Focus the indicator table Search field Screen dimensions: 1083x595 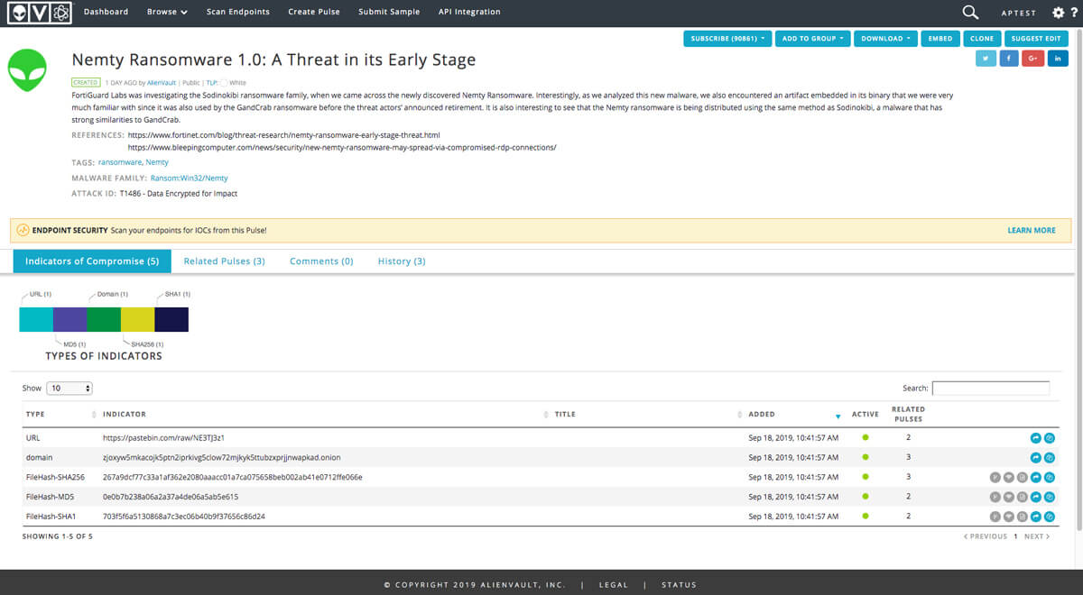tap(991, 389)
